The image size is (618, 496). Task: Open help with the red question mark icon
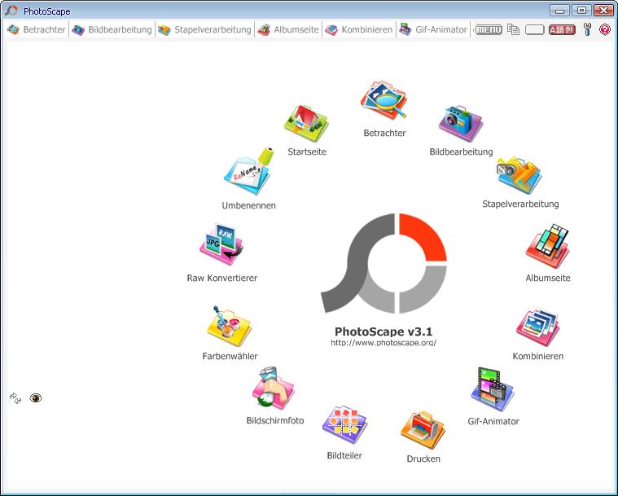tap(605, 29)
